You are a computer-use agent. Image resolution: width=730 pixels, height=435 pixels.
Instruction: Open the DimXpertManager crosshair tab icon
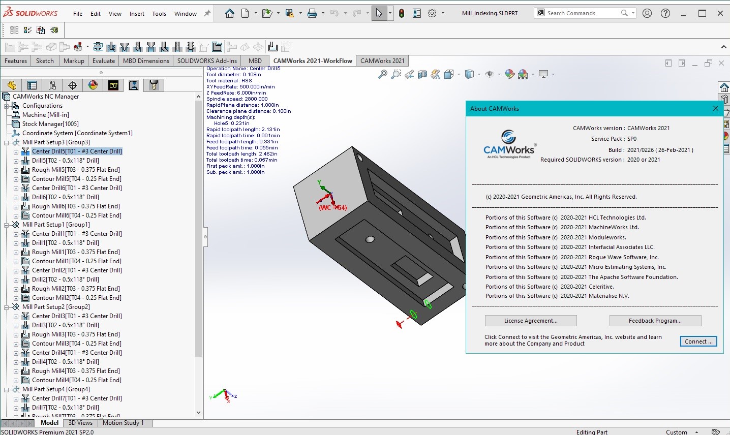[73, 85]
